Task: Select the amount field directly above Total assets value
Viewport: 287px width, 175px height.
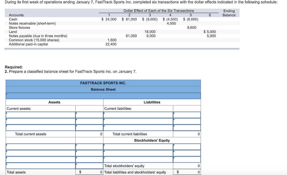Action: pos(89,166)
